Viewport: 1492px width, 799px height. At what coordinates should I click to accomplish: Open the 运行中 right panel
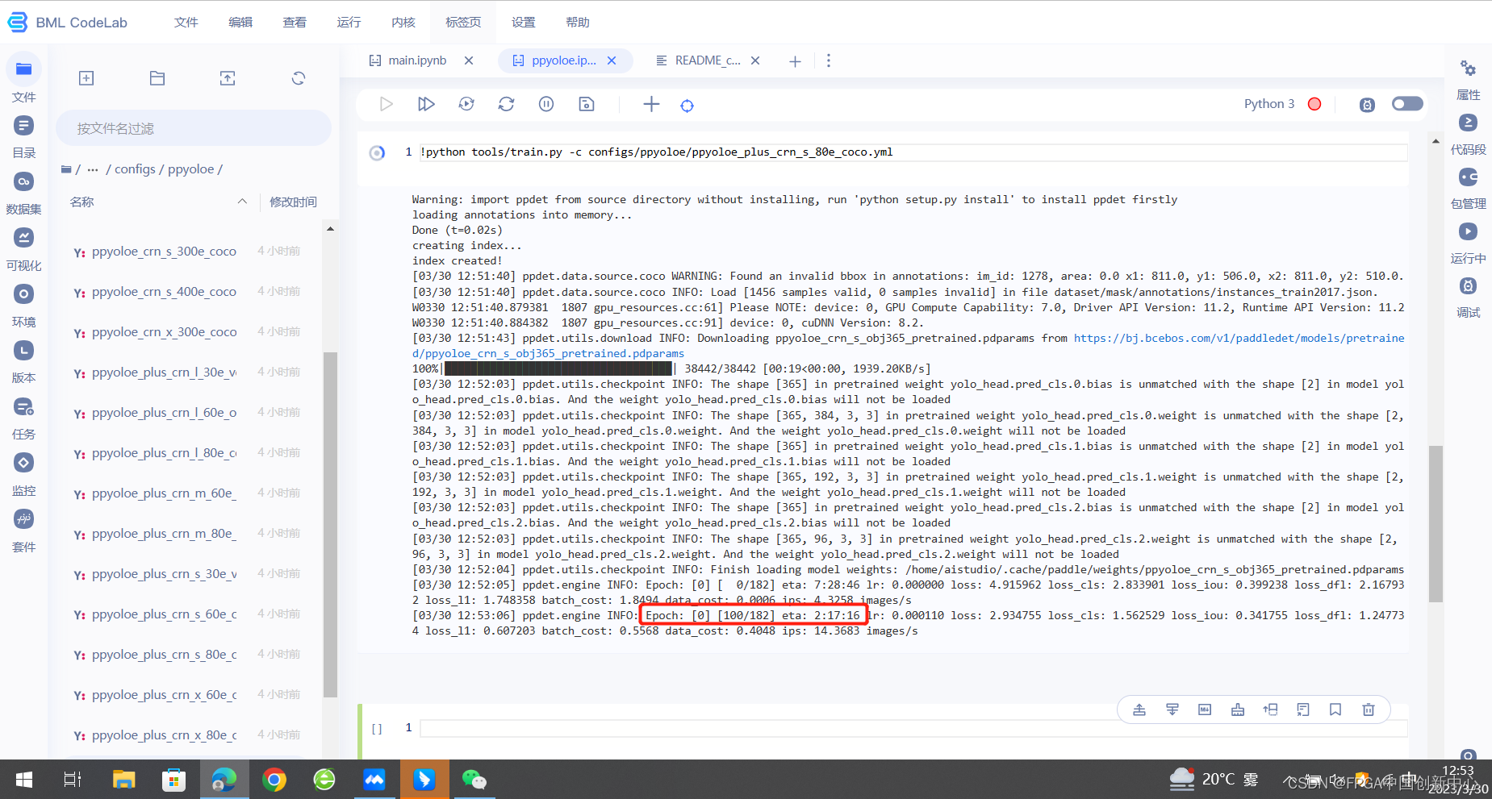[1468, 243]
